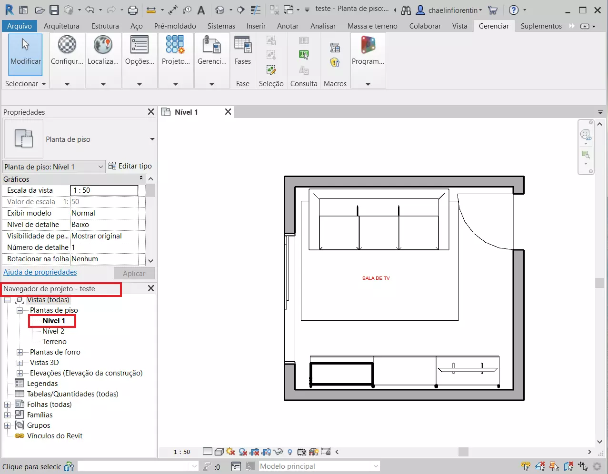Click the Editar tipo button
Screen dimensions: 608x474
[x=130, y=166]
